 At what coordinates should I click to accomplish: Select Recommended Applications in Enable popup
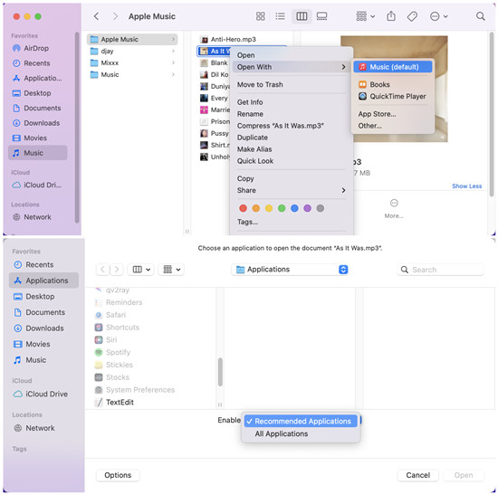pyautogui.click(x=301, y=422)
